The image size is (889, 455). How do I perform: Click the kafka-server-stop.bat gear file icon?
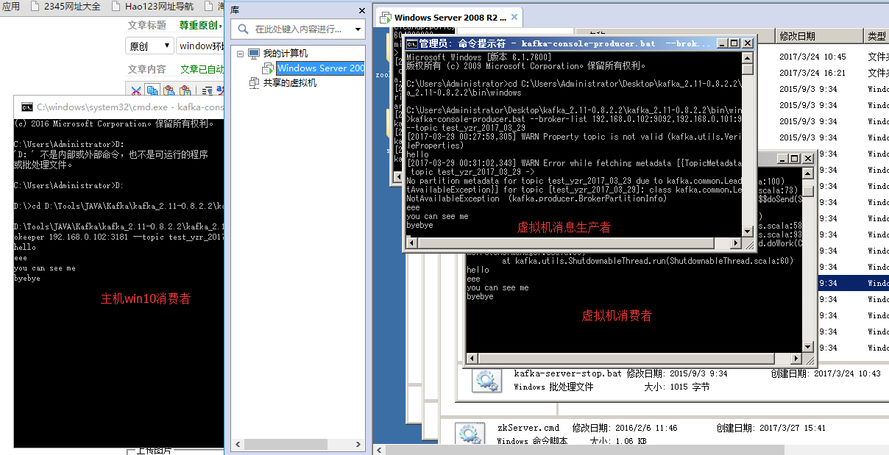click(486, 380)
